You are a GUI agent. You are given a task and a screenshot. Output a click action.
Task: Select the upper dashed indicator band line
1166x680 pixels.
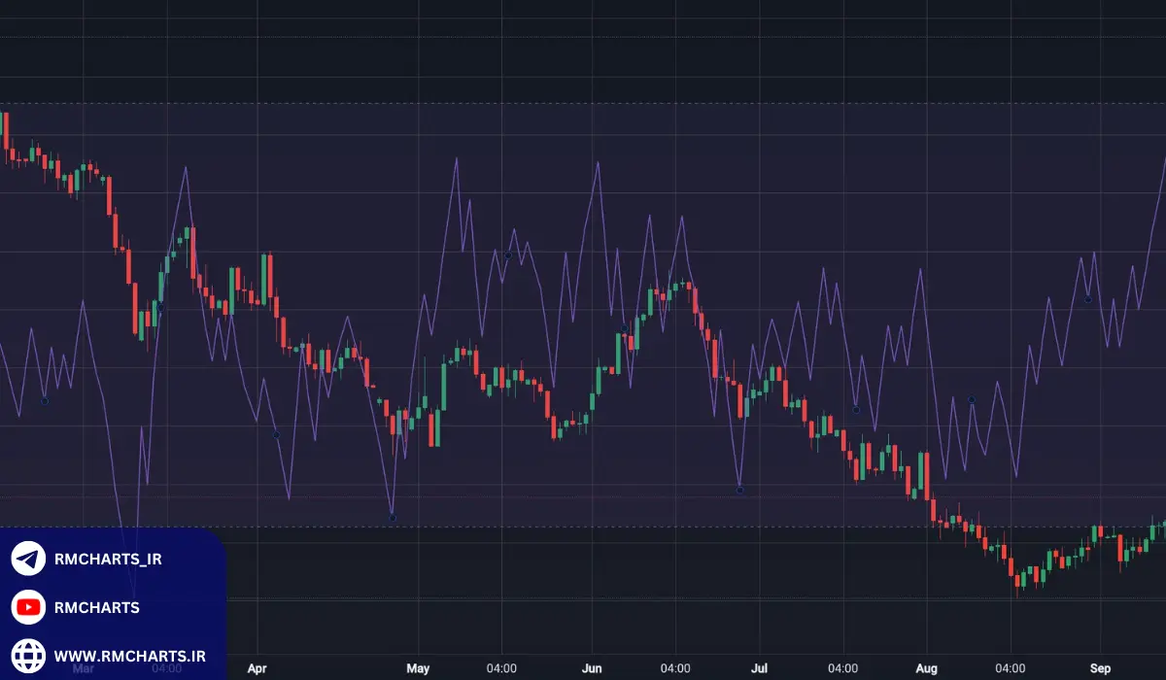[x=583, y=103]
